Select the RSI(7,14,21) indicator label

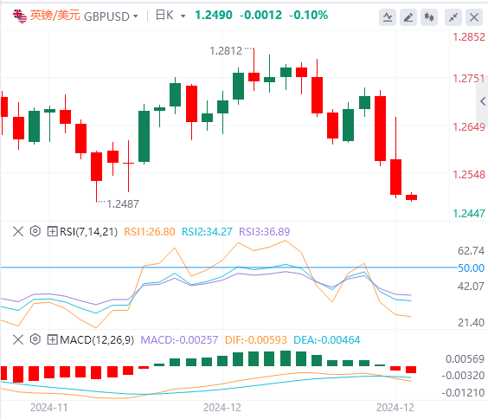(x=89, y=232)
